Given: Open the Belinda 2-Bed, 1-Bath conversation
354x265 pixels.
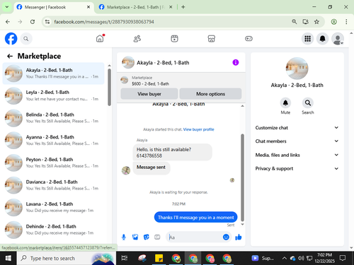Looking at the screenshot, I should (x=53, y=118).
